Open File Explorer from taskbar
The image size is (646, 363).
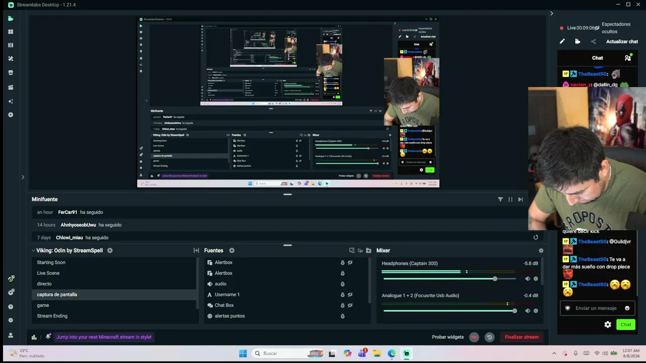(377, 353)
